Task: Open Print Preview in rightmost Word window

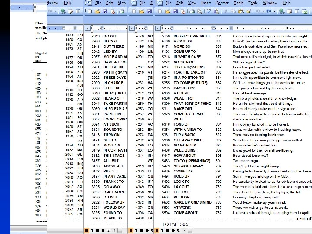Action: [x=200, y=12]
